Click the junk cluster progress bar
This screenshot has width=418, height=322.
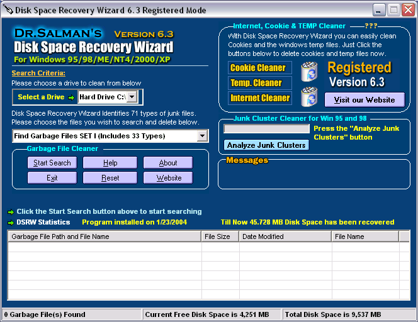[x=266, y=129]
